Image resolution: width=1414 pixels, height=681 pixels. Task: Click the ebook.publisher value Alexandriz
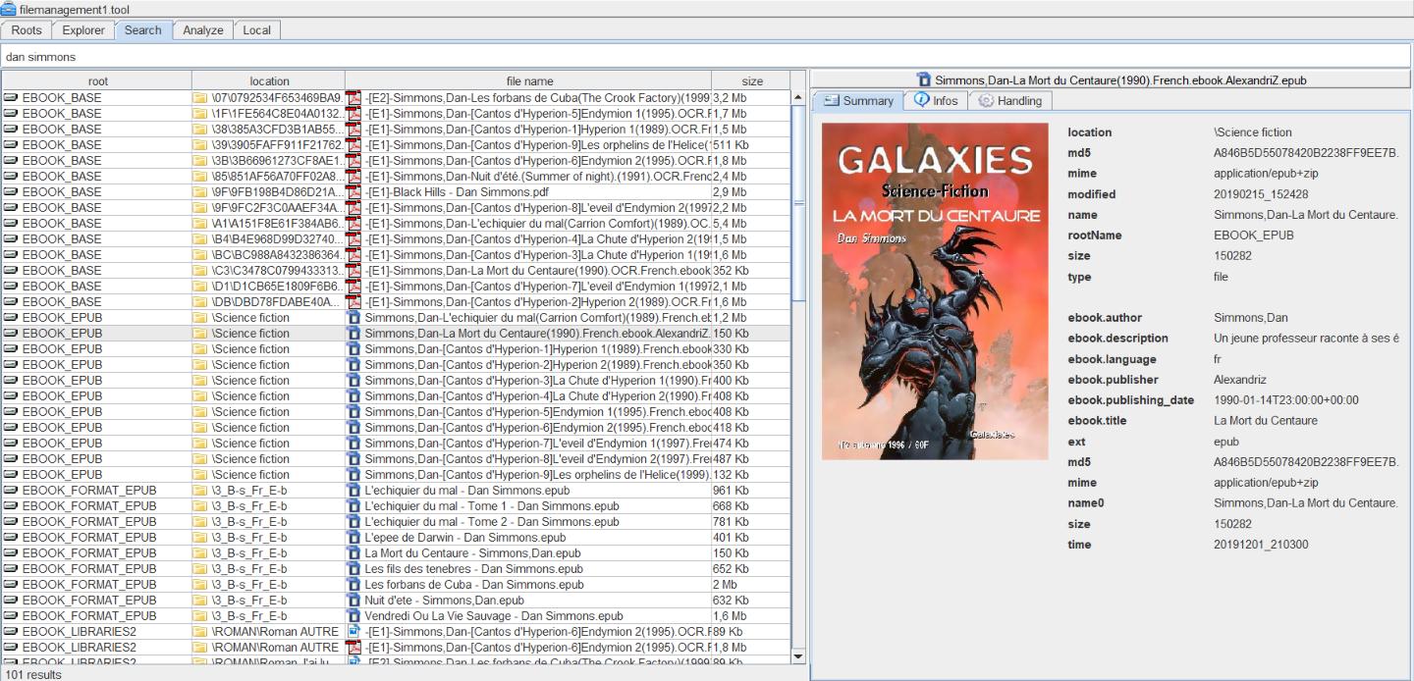(x=1240, y=380)
